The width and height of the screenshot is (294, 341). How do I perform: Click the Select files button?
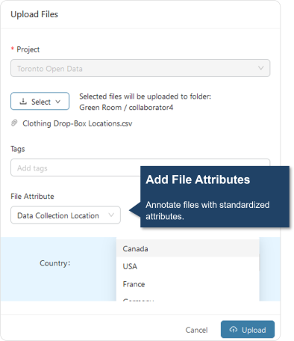40,101
